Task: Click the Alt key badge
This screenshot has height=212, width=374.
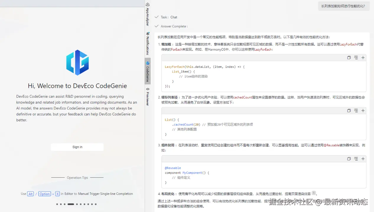Action: [x=30, y=194]
